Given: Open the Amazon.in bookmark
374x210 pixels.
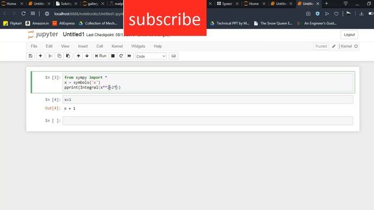Looking at the screenshot, I should pyautogui.click(x=37, y=23).
